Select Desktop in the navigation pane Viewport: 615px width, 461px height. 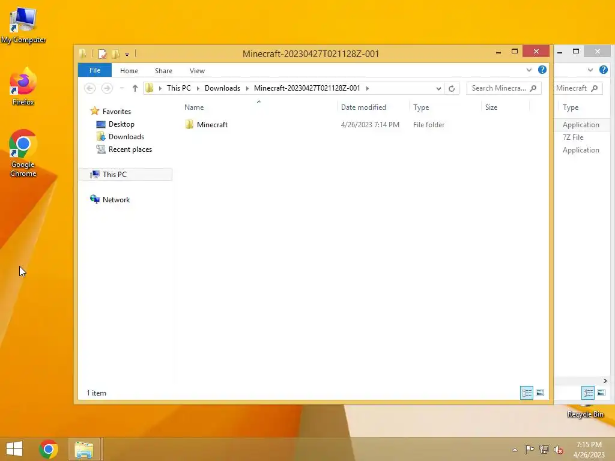tap(121, 124)
